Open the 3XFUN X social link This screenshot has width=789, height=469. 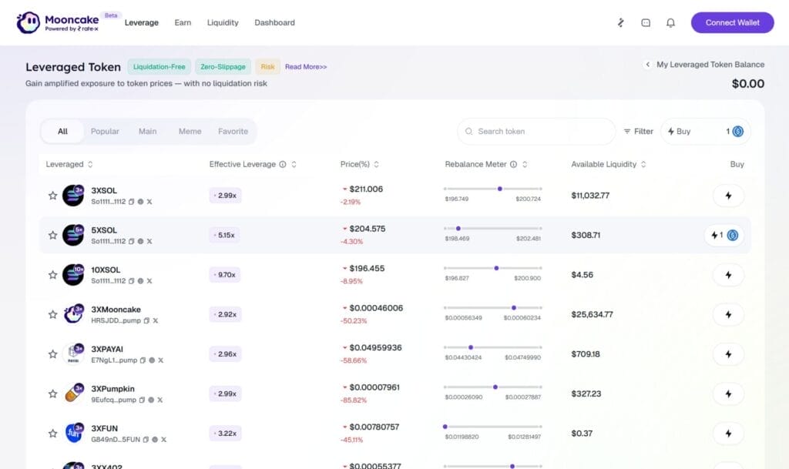click(163, 439)
